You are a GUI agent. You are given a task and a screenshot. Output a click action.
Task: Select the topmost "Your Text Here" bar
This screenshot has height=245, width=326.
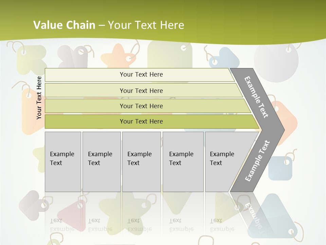point(141,75)
